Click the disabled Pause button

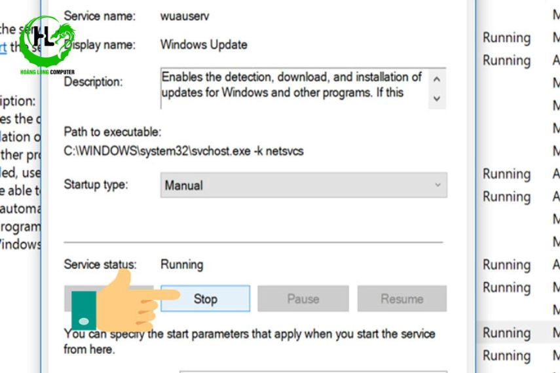(x=303, y=298)
